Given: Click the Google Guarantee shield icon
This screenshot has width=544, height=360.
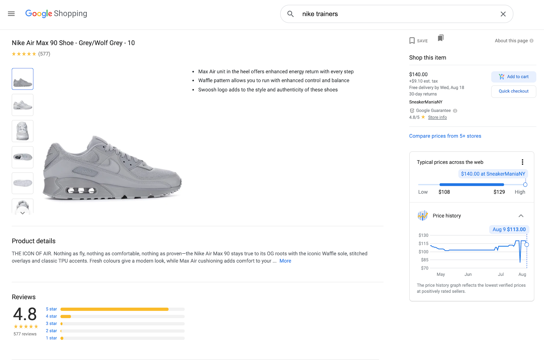Looking at the screenshot, I should coord(412,111).
